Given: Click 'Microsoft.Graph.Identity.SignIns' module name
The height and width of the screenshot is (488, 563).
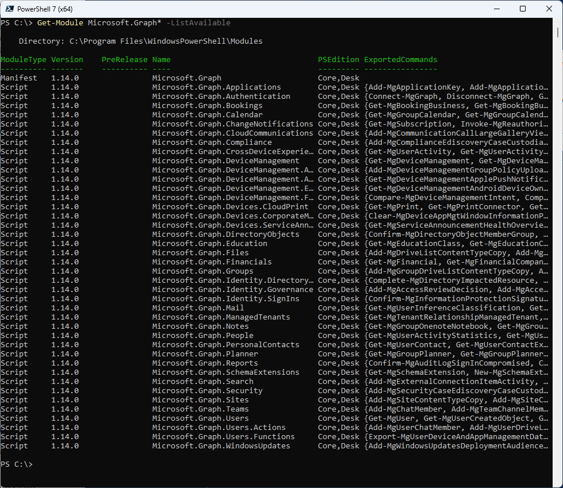Looking at the screenshot, I should (225, 299).
